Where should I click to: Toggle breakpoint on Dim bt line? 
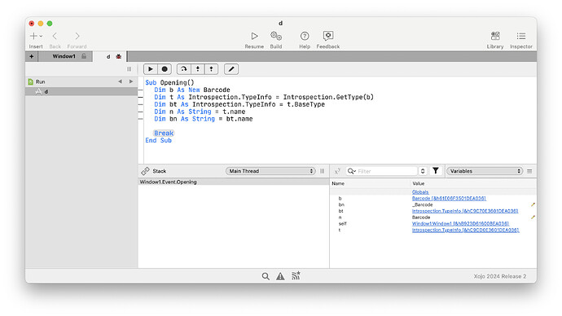[140, 104]
